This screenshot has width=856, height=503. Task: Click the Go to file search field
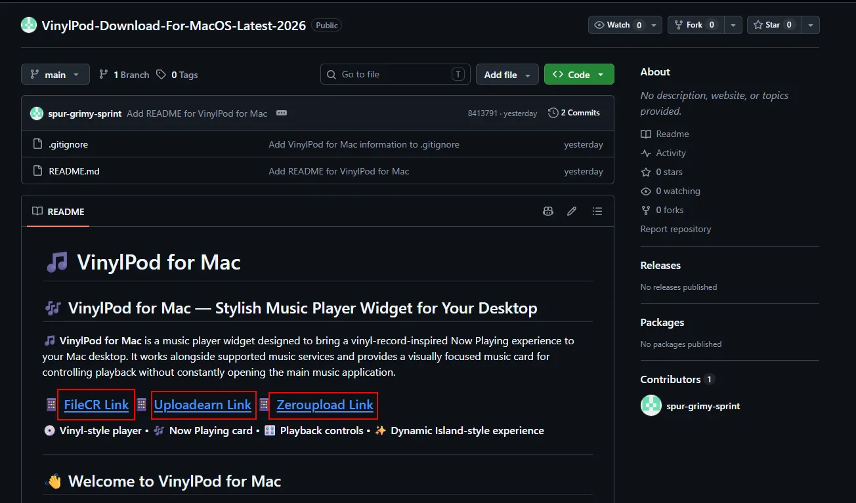click(x=395, y=74)
